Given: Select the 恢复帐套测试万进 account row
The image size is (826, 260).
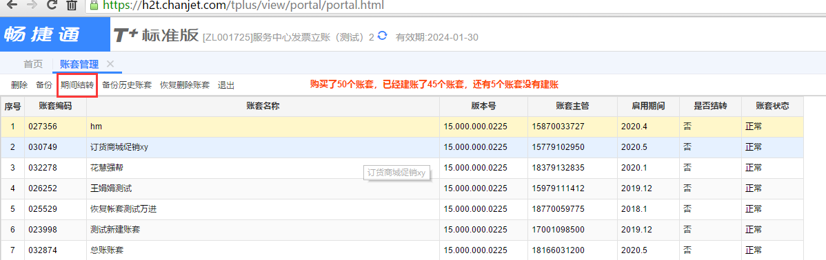Looking at the screenshot, I should click(403, 210).
